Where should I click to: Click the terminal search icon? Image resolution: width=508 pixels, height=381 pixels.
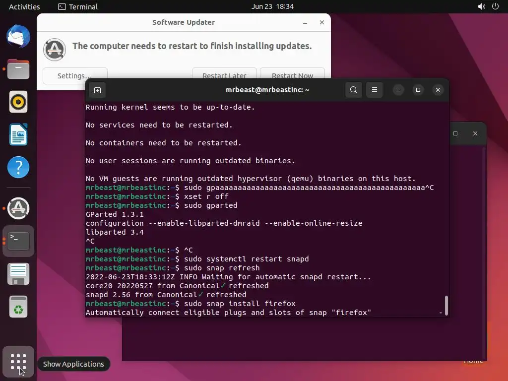353,90
